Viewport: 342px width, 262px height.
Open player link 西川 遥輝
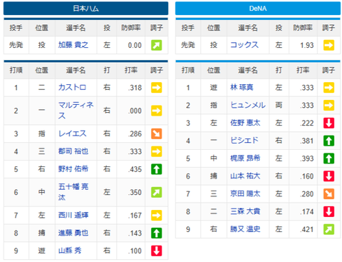(x=73, y=216)
